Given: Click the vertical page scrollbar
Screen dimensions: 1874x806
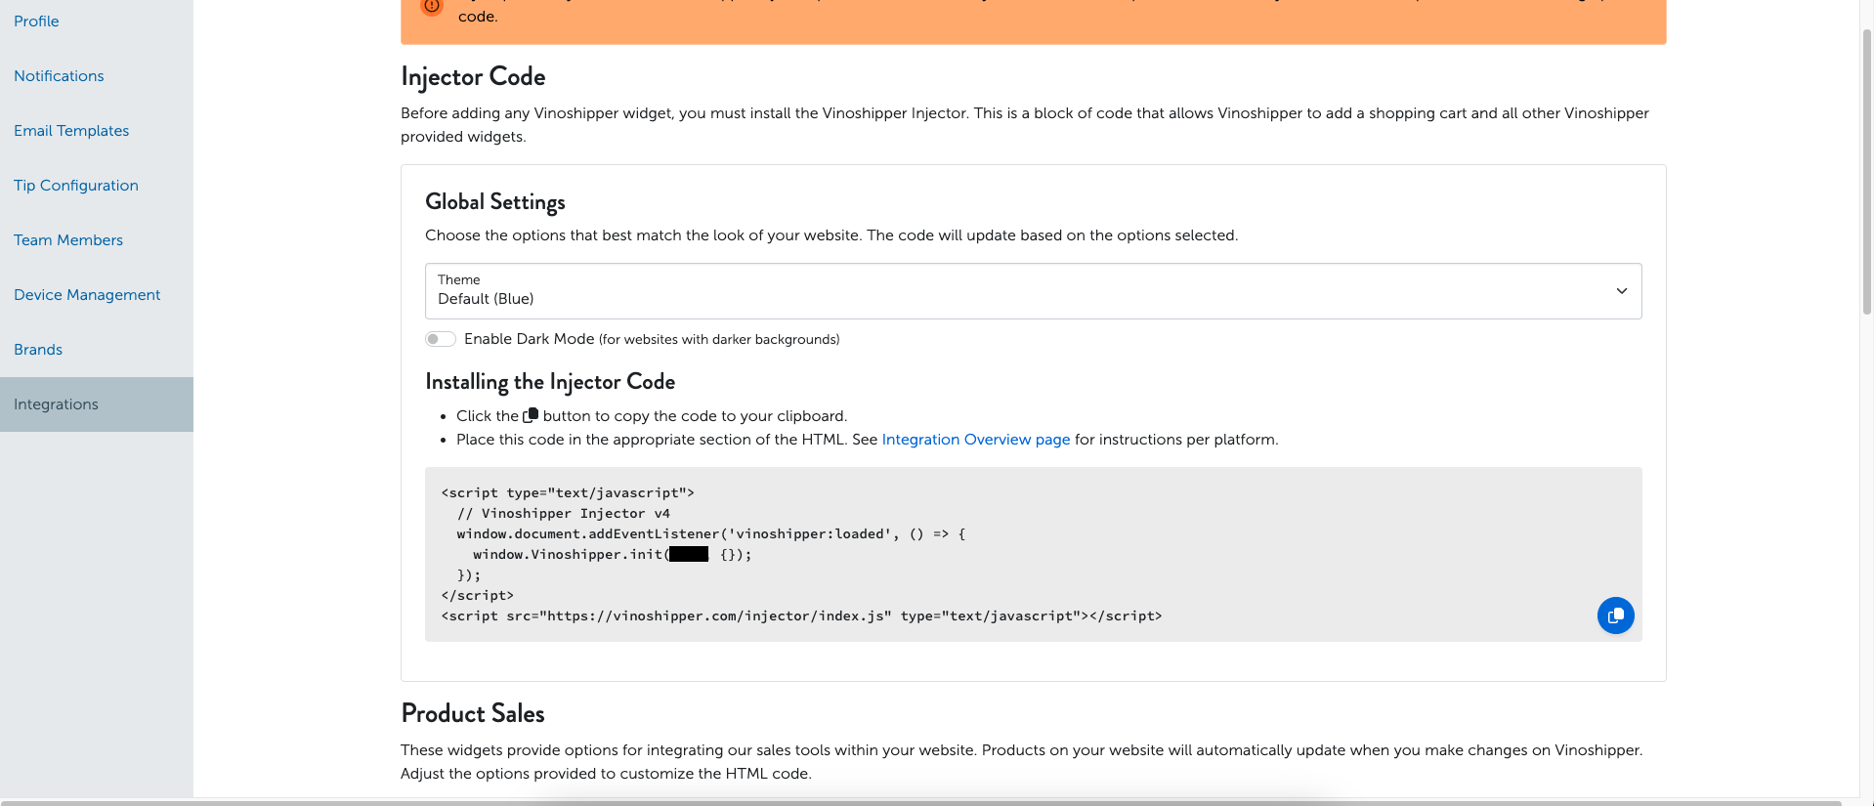Looking at the screenshot, I should pos(1866,171).
